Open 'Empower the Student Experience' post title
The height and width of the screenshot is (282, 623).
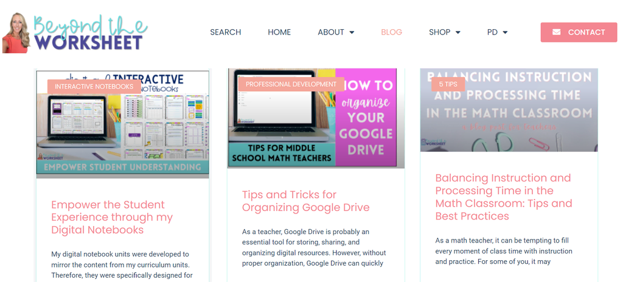point(112,217)
